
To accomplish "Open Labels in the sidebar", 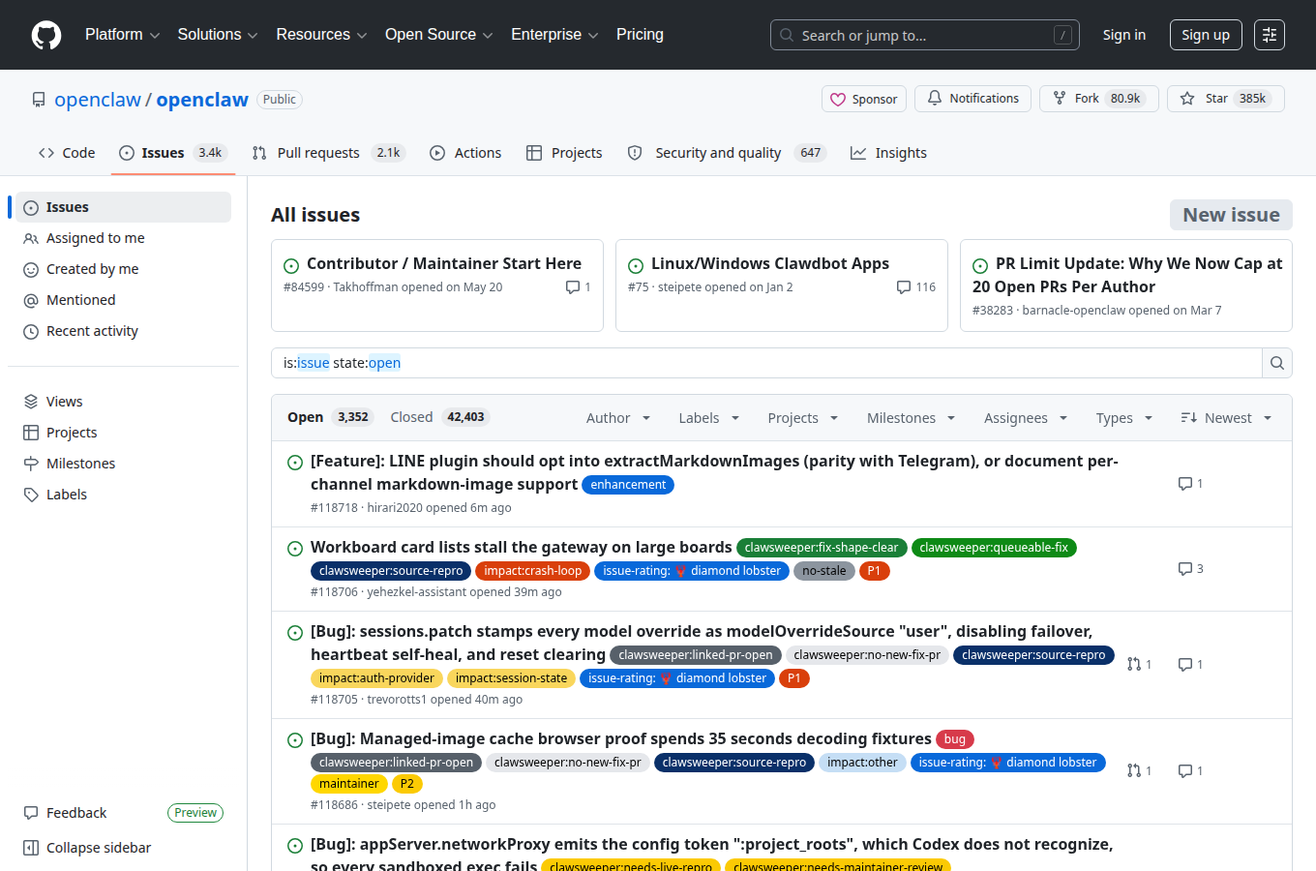I will point(123,495).
